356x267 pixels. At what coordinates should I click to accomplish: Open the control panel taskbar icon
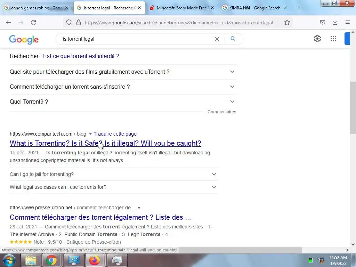pos(74,260)
